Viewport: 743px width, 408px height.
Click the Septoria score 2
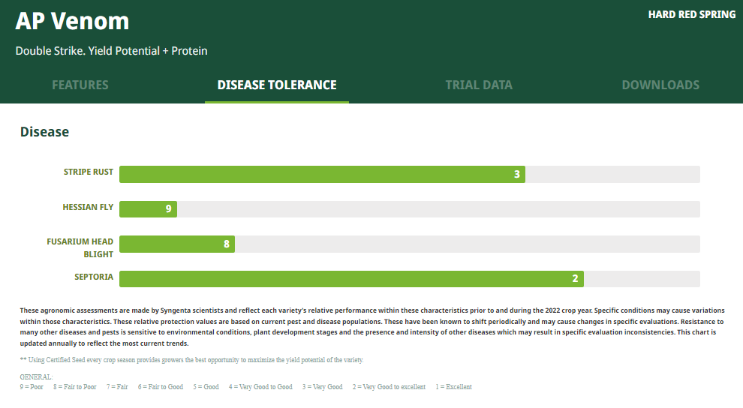[x=575, y=278]
